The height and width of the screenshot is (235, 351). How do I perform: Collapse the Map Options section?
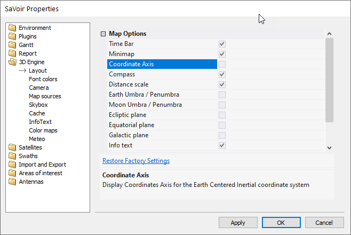[103, 34]
